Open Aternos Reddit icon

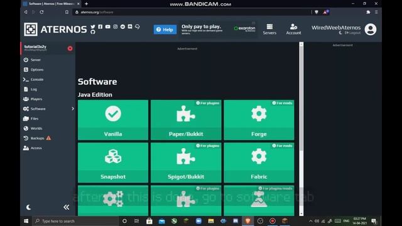coord(123,26)
